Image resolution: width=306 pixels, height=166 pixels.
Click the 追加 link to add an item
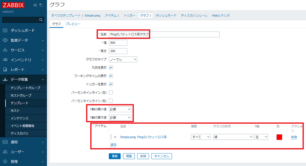click(x=113, y=145)
